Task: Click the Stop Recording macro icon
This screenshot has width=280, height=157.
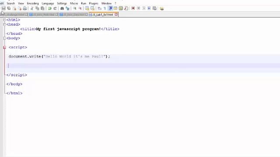Action: coord(138,8)
